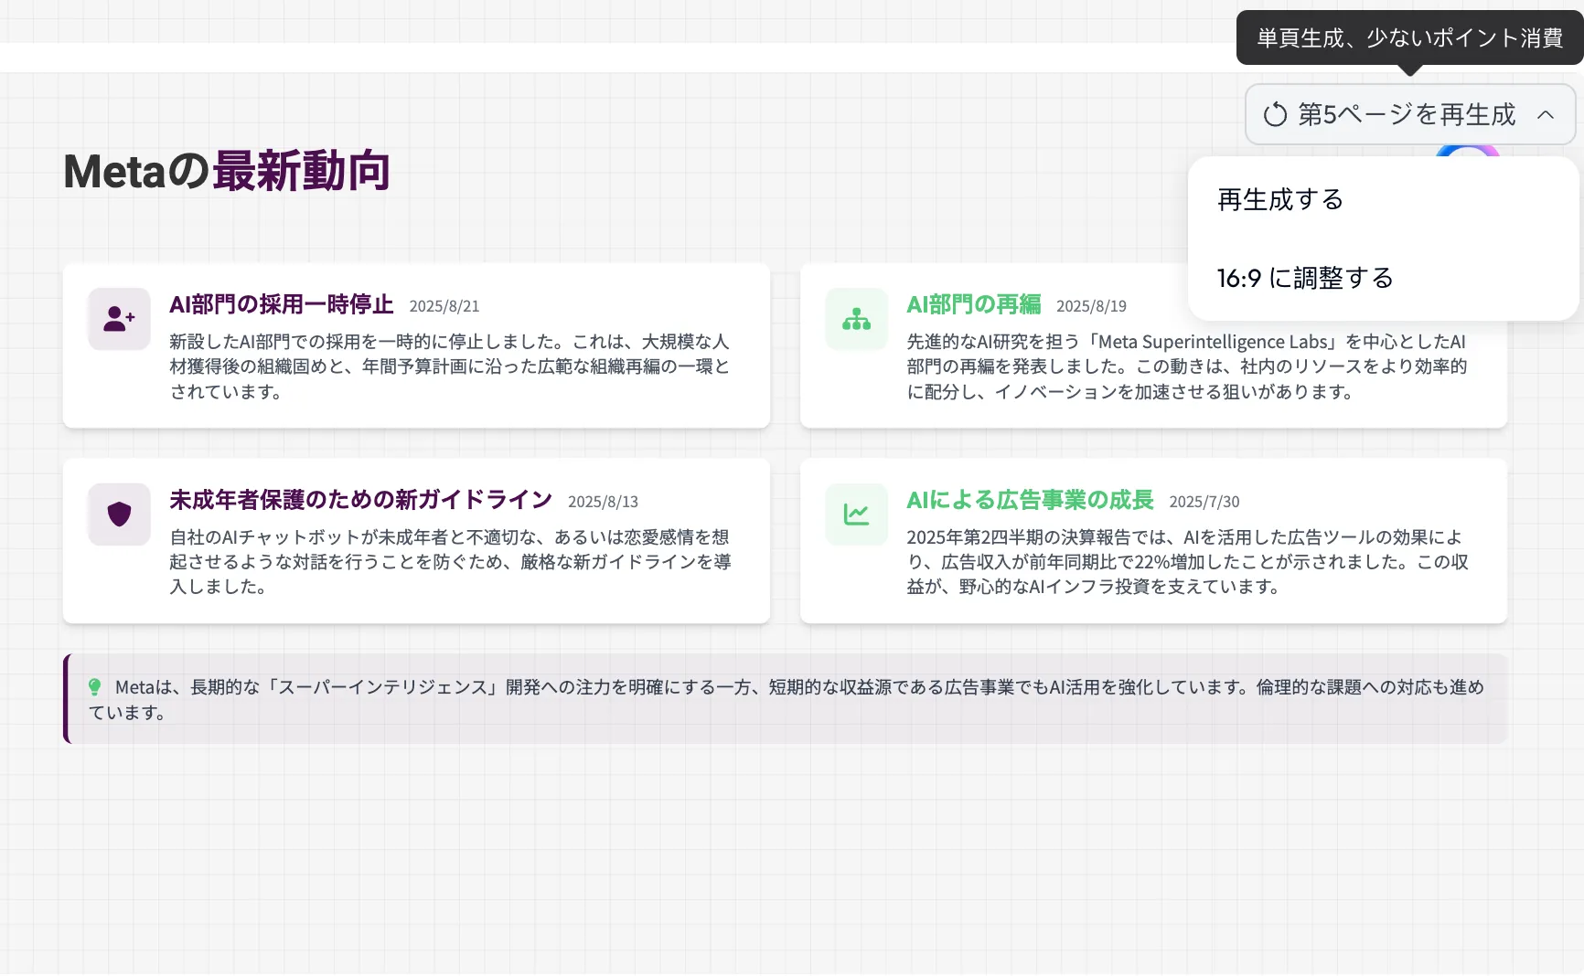Click the date 2025/8/13
The image size is (1584, 976).
click(x=603, y=502)
